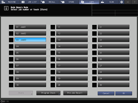Click the black box beside slot 26
Viewport: 138px width, 103px height.
click(x=94, y=59)
